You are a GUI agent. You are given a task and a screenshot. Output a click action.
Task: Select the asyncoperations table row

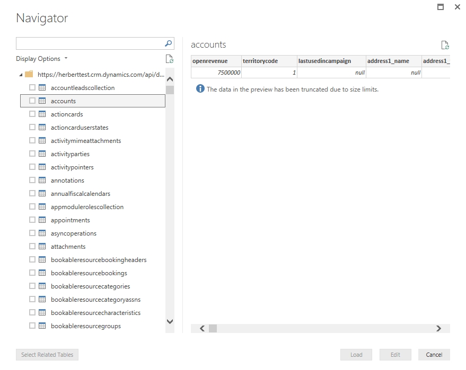[93, 233]
